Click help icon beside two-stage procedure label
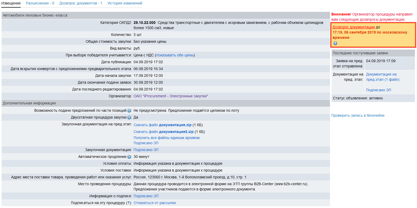The height and width of the screenshot is (208, 417). point(129,118)
